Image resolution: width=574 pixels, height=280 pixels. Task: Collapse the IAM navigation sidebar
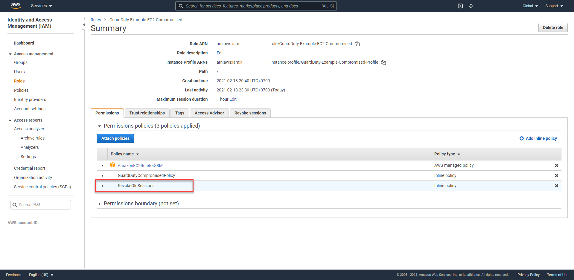click(83, 25)
